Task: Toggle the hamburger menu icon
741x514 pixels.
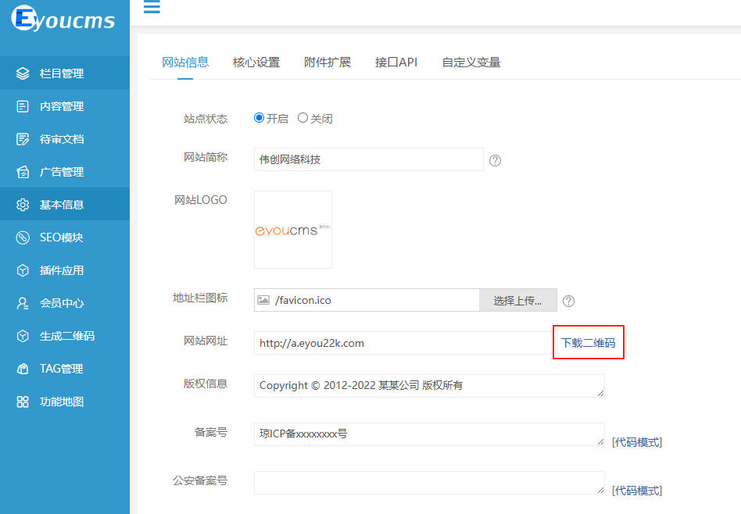Action: [x=152, y=6]
